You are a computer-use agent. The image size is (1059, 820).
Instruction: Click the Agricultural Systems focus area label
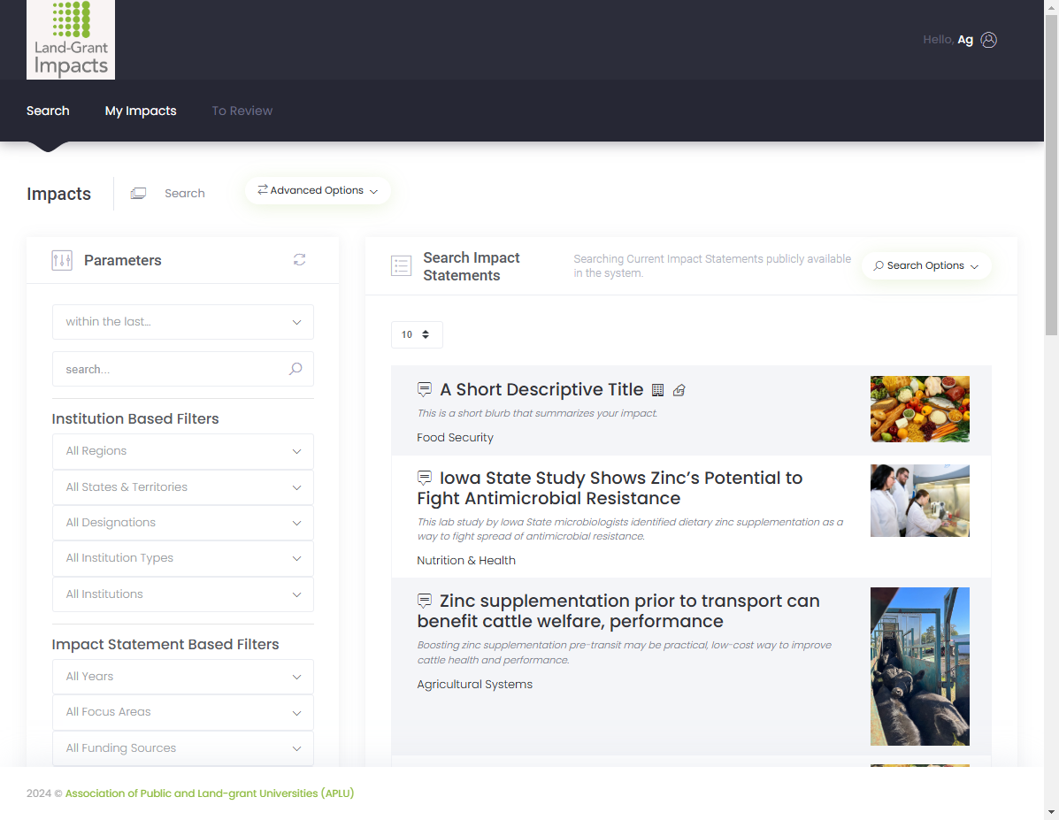[x=475, y=685]
